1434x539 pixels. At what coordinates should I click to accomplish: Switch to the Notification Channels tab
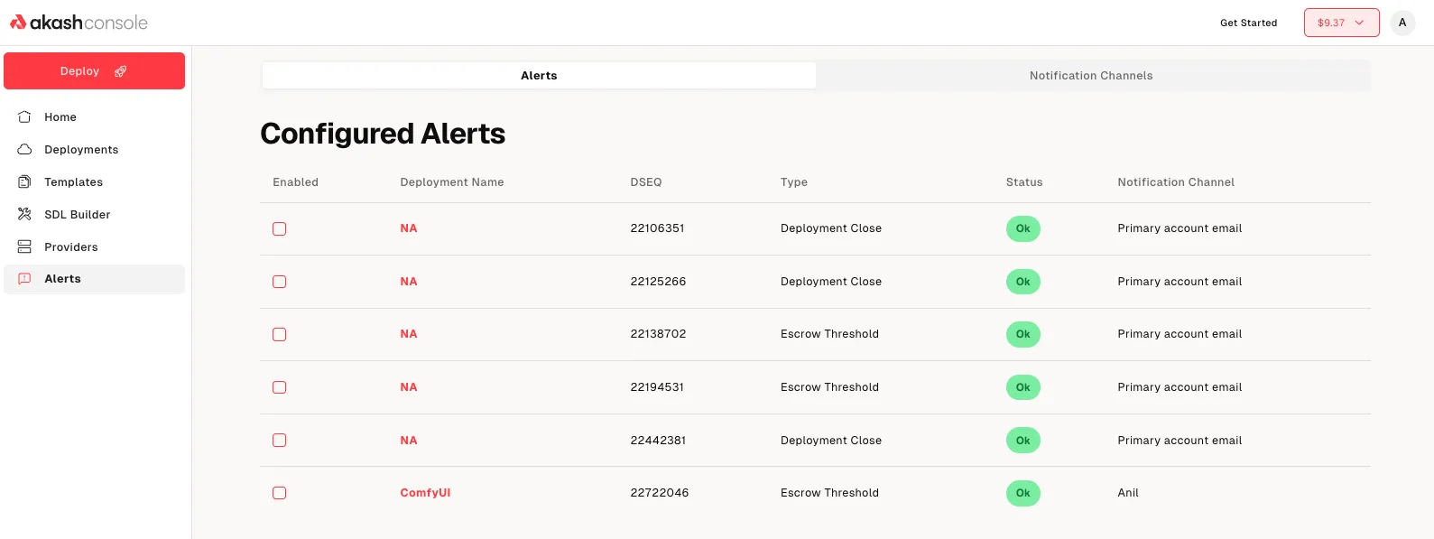click(1091, 76)
